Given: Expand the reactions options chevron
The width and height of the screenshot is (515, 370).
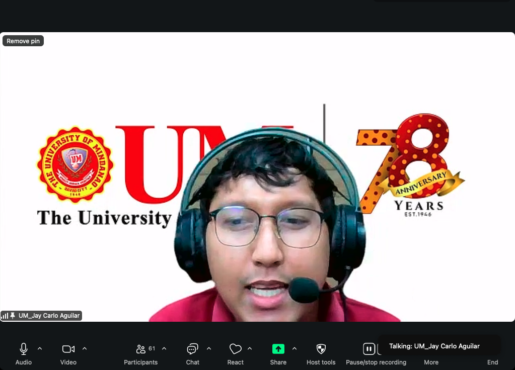Looking at the screenshot, I should (x=250, y=349).
